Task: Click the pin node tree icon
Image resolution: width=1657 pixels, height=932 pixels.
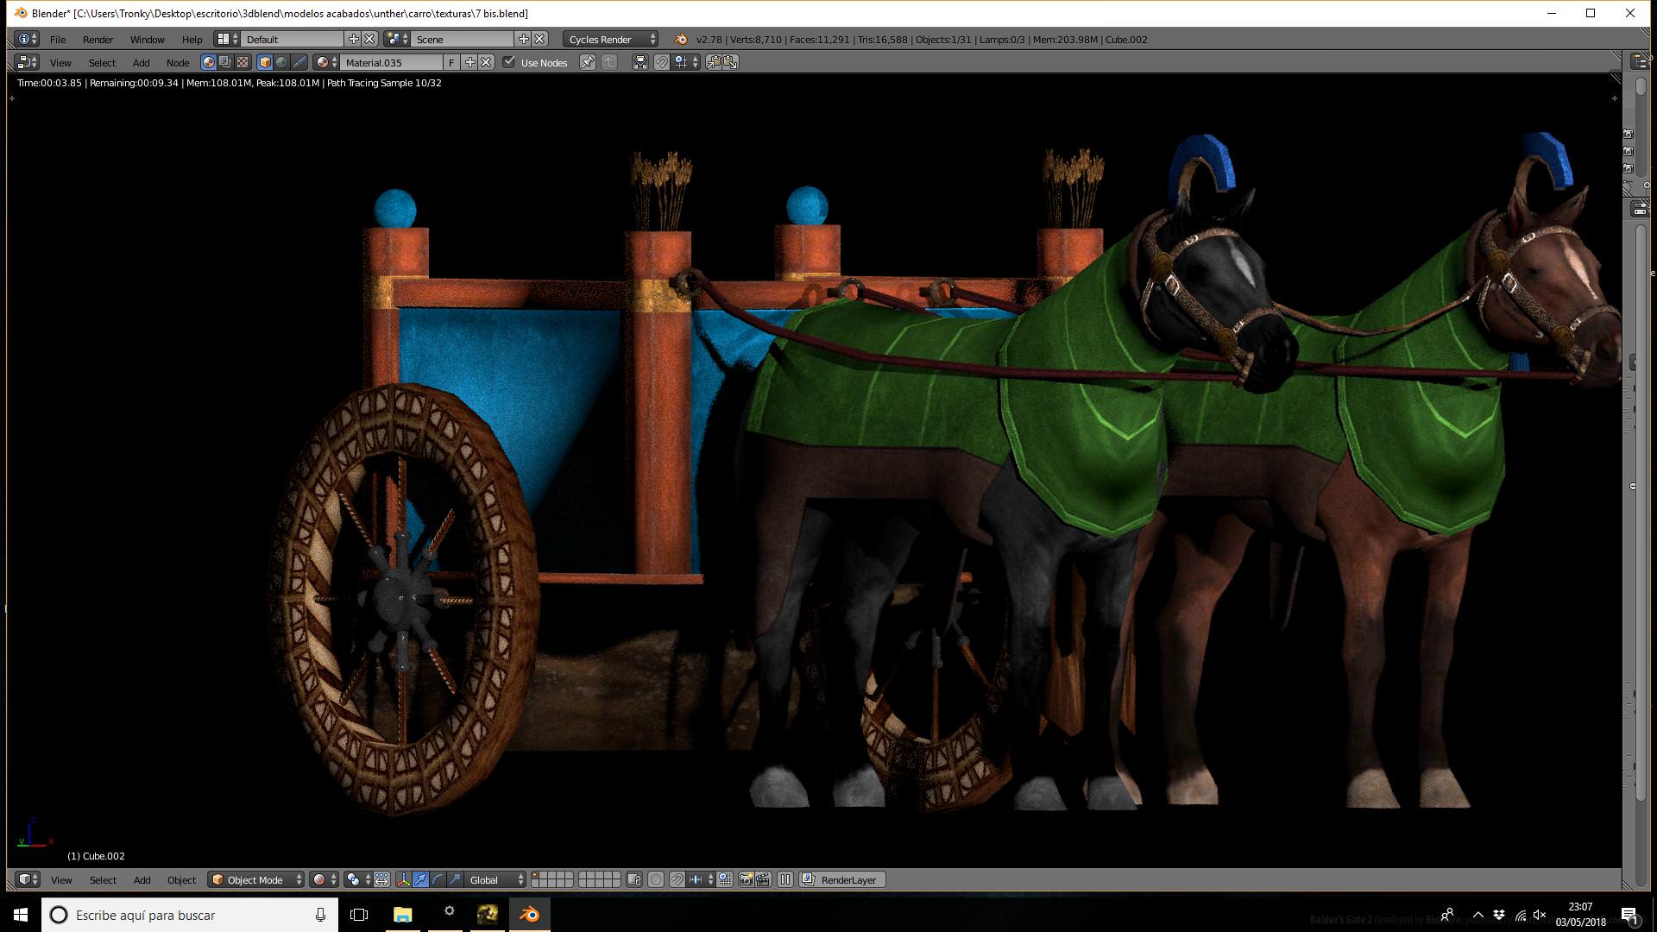Action: [x=587, y=62]
